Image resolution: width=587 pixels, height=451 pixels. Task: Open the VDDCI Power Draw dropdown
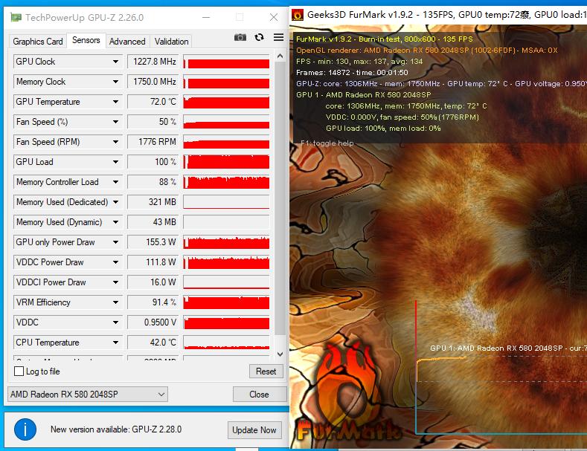pos(115,282)
